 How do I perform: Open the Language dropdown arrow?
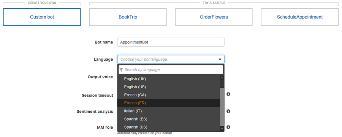pyautogui.click(x=220, y=59)
